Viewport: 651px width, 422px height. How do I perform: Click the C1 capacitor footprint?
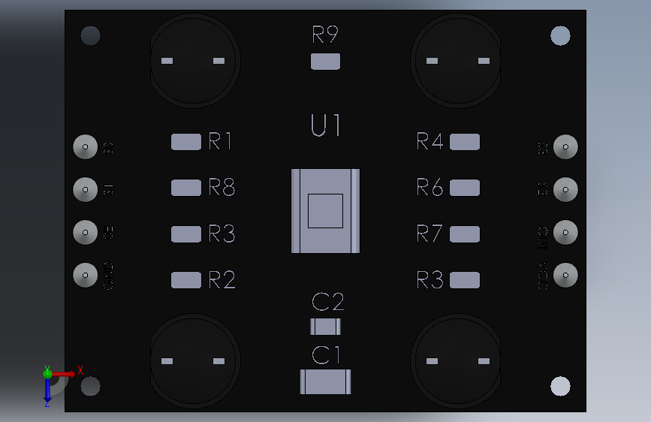[x=326, y=381]
